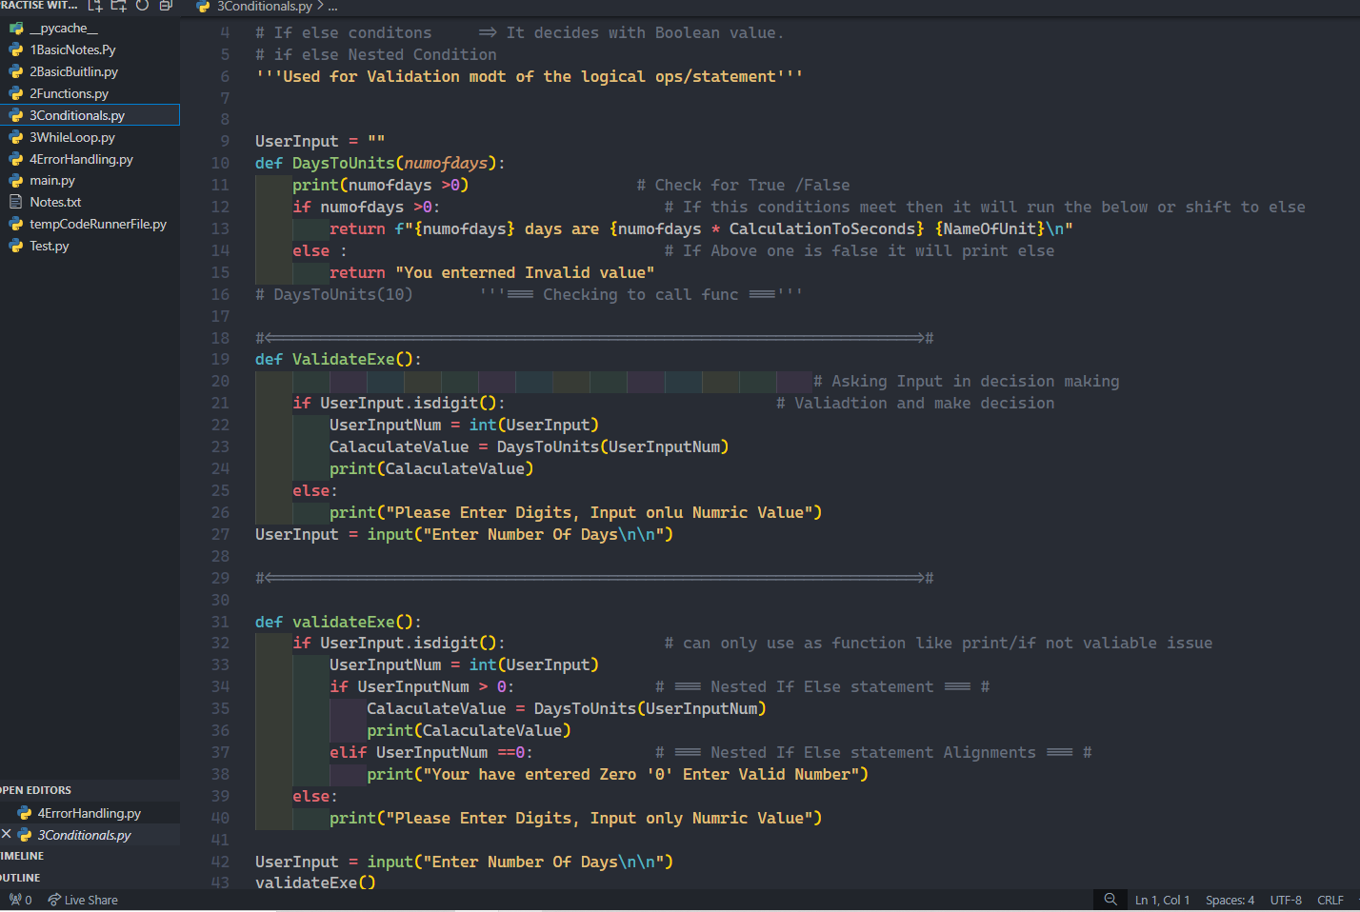Collapse all folders in Explorer
Image resolution: width=1360 pixels, height=912 pixels.
[166, 6]
